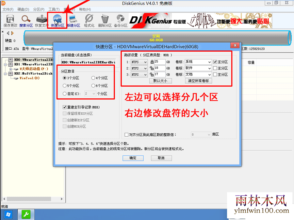294x220 pixels.
Task: Click the lock icon beside partition 3 size
Action: click(152, 75)
